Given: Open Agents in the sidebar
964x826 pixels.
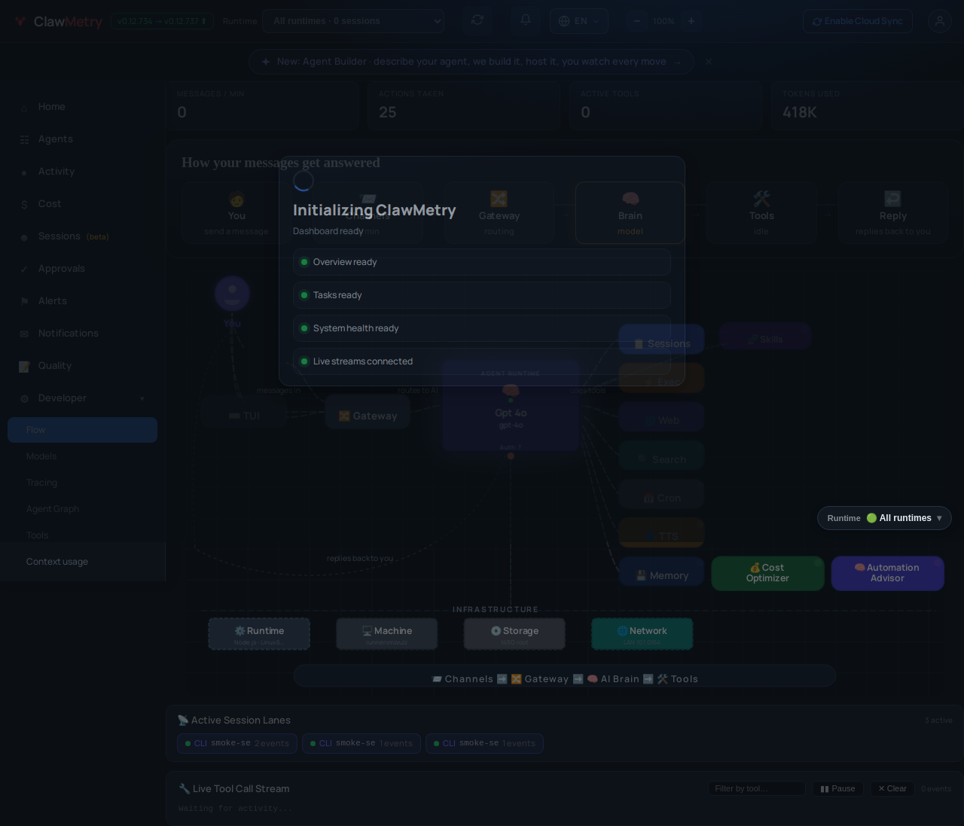Looking at the screenshot, I should (82, 139).
